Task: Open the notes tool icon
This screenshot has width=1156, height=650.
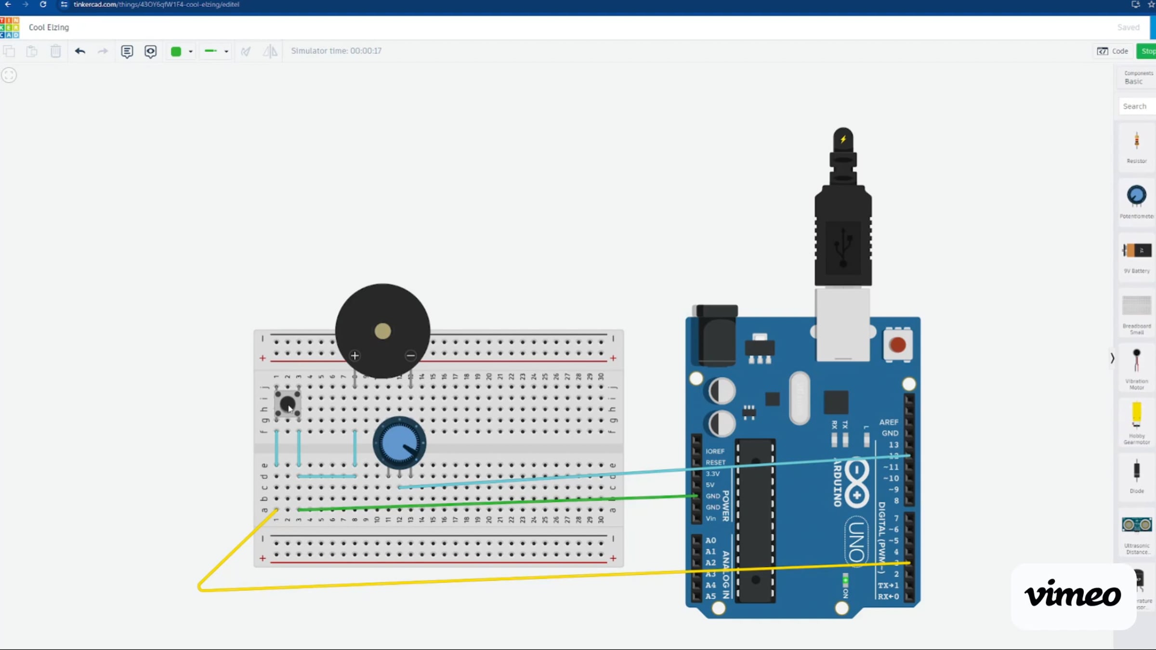Action: (x=127, y=51)
